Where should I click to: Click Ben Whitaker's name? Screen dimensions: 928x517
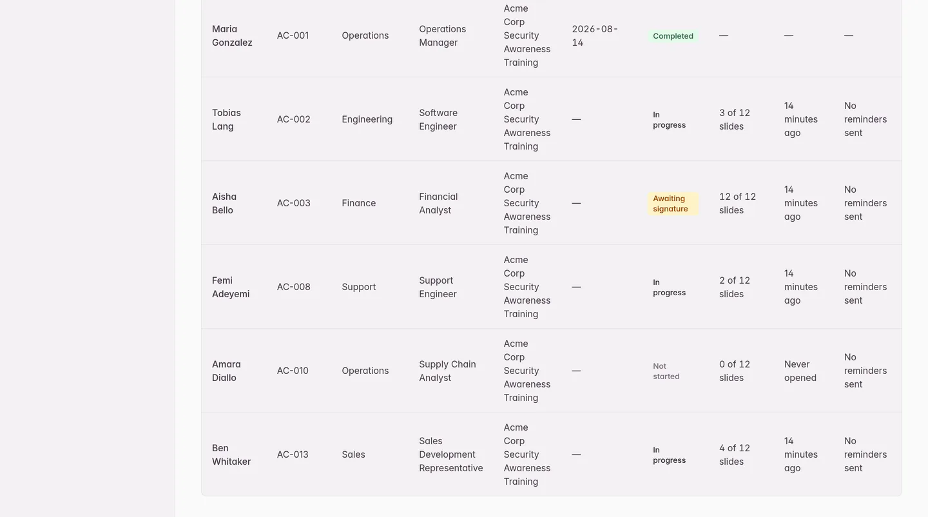tap(231, 454)
